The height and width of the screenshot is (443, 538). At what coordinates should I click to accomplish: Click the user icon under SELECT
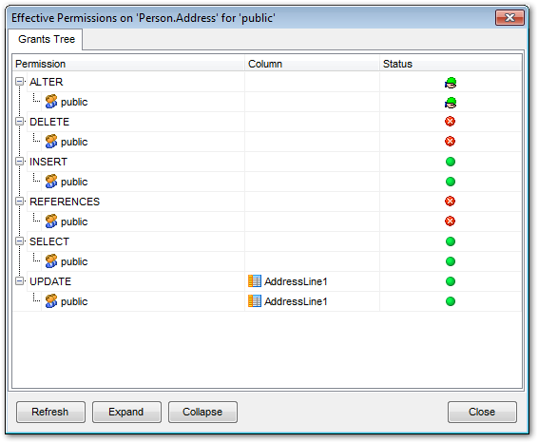[x=51, y=261]
